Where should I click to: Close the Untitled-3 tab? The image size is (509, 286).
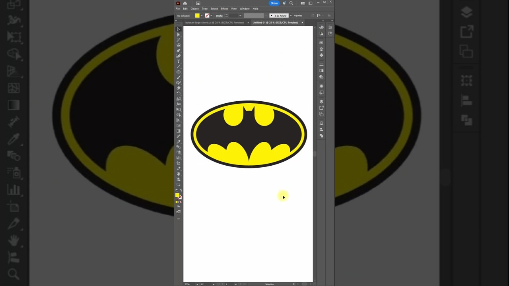click(x=302, y=23)
